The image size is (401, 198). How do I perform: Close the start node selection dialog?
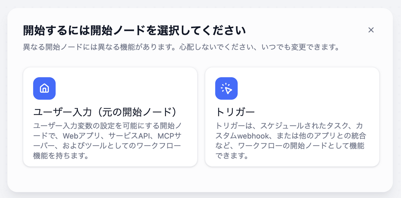click(371, 30)
